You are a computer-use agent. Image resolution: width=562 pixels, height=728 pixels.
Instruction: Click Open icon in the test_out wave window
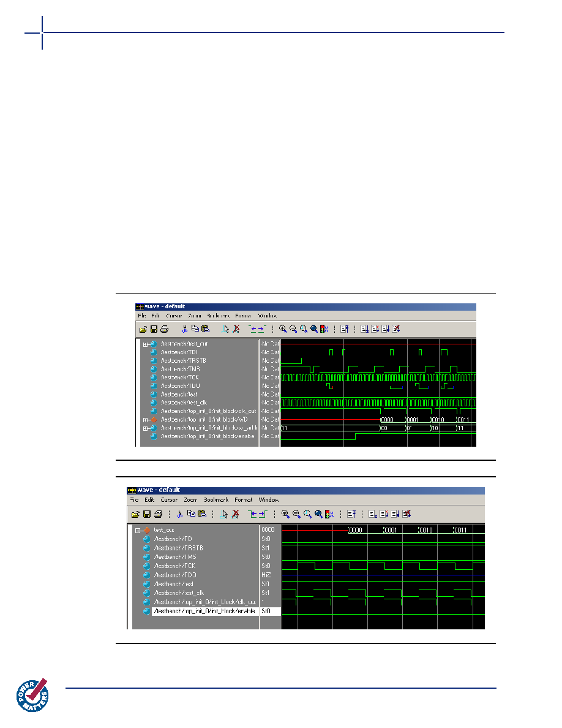(x=135, y=514)
